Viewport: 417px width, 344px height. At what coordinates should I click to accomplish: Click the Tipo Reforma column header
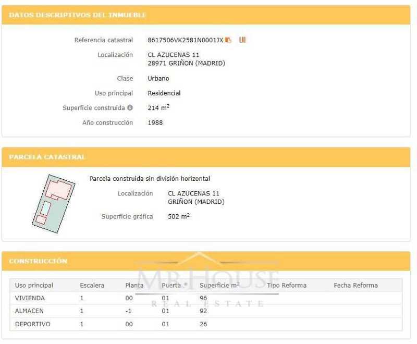287,285
